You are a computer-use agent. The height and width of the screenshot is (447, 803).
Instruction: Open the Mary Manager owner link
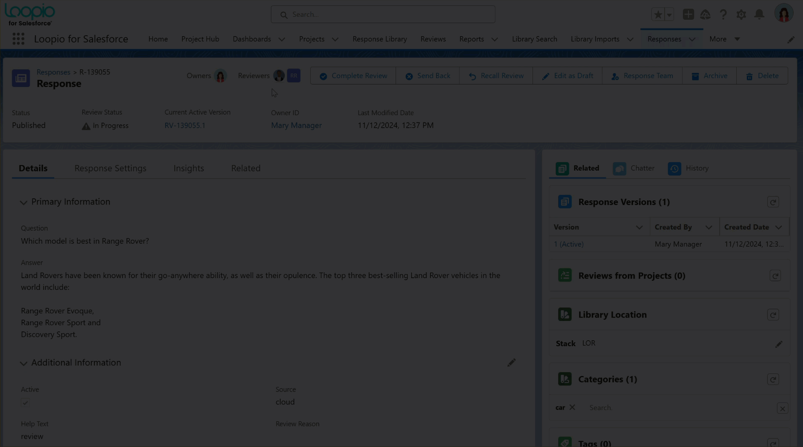[x=296, y=126]
